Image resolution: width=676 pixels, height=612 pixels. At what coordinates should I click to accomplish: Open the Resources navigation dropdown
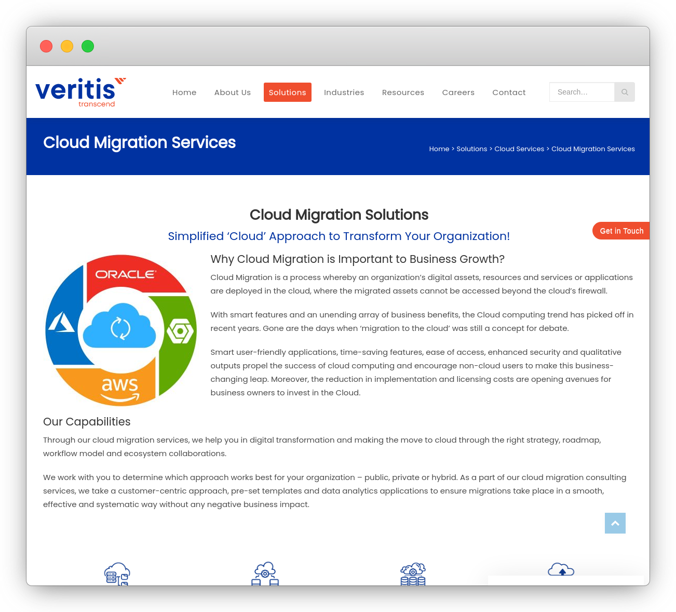(403, 92)
